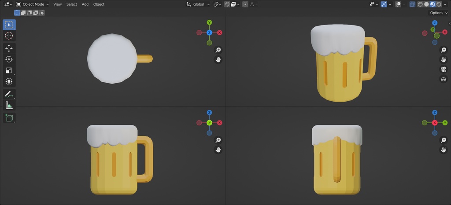Open the Editor Type dropdown
Image resolution: width=451 pixels, height=205 pixels.
[x=8, y=4]
